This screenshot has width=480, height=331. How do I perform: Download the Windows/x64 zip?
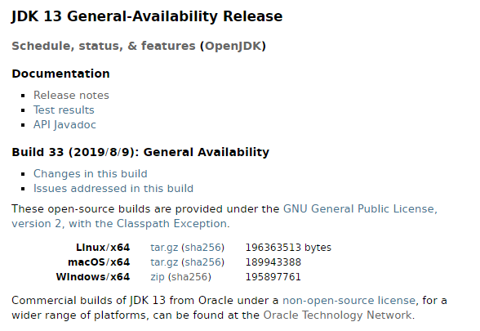pyautogui.click(x=158, y=277)
